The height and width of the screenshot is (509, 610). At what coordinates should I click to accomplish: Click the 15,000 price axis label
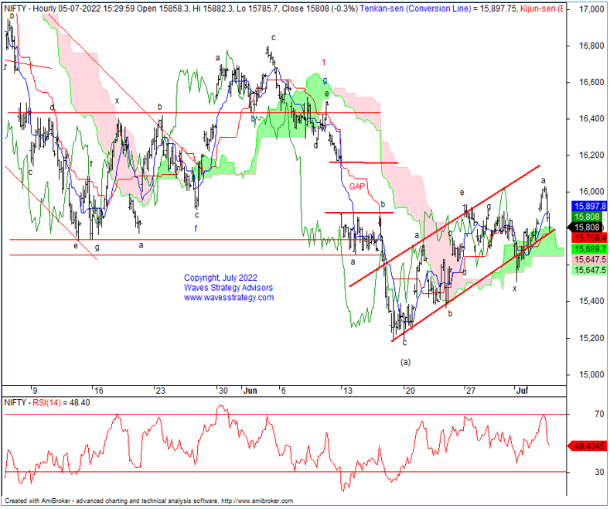pyautogui.click(x=591, y=374)
